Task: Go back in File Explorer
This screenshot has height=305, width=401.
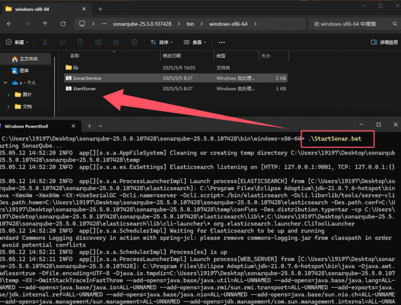Action: [x=9, y=24]
